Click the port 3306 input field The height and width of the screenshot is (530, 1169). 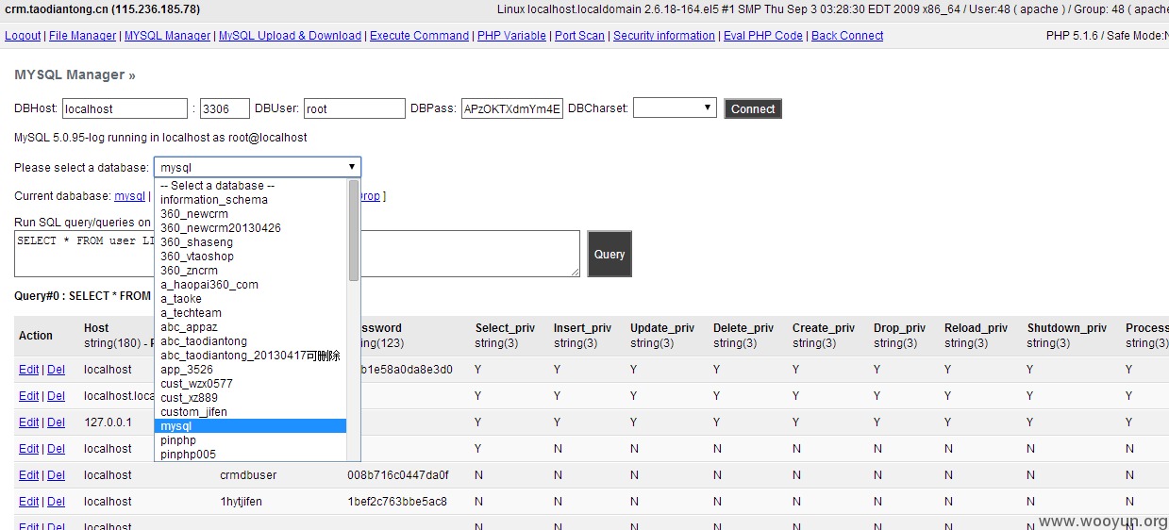(x=225, y=108)
